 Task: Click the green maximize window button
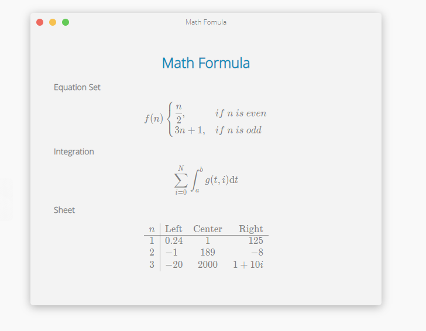click(66, 22)
